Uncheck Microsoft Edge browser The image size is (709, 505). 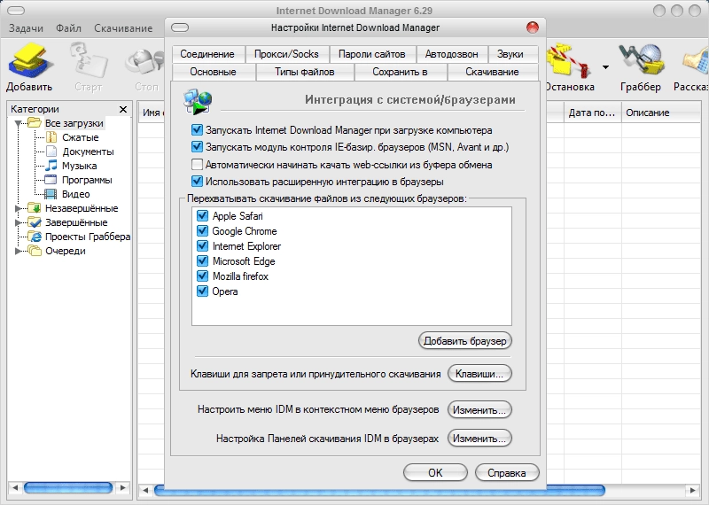pos(202,260)
